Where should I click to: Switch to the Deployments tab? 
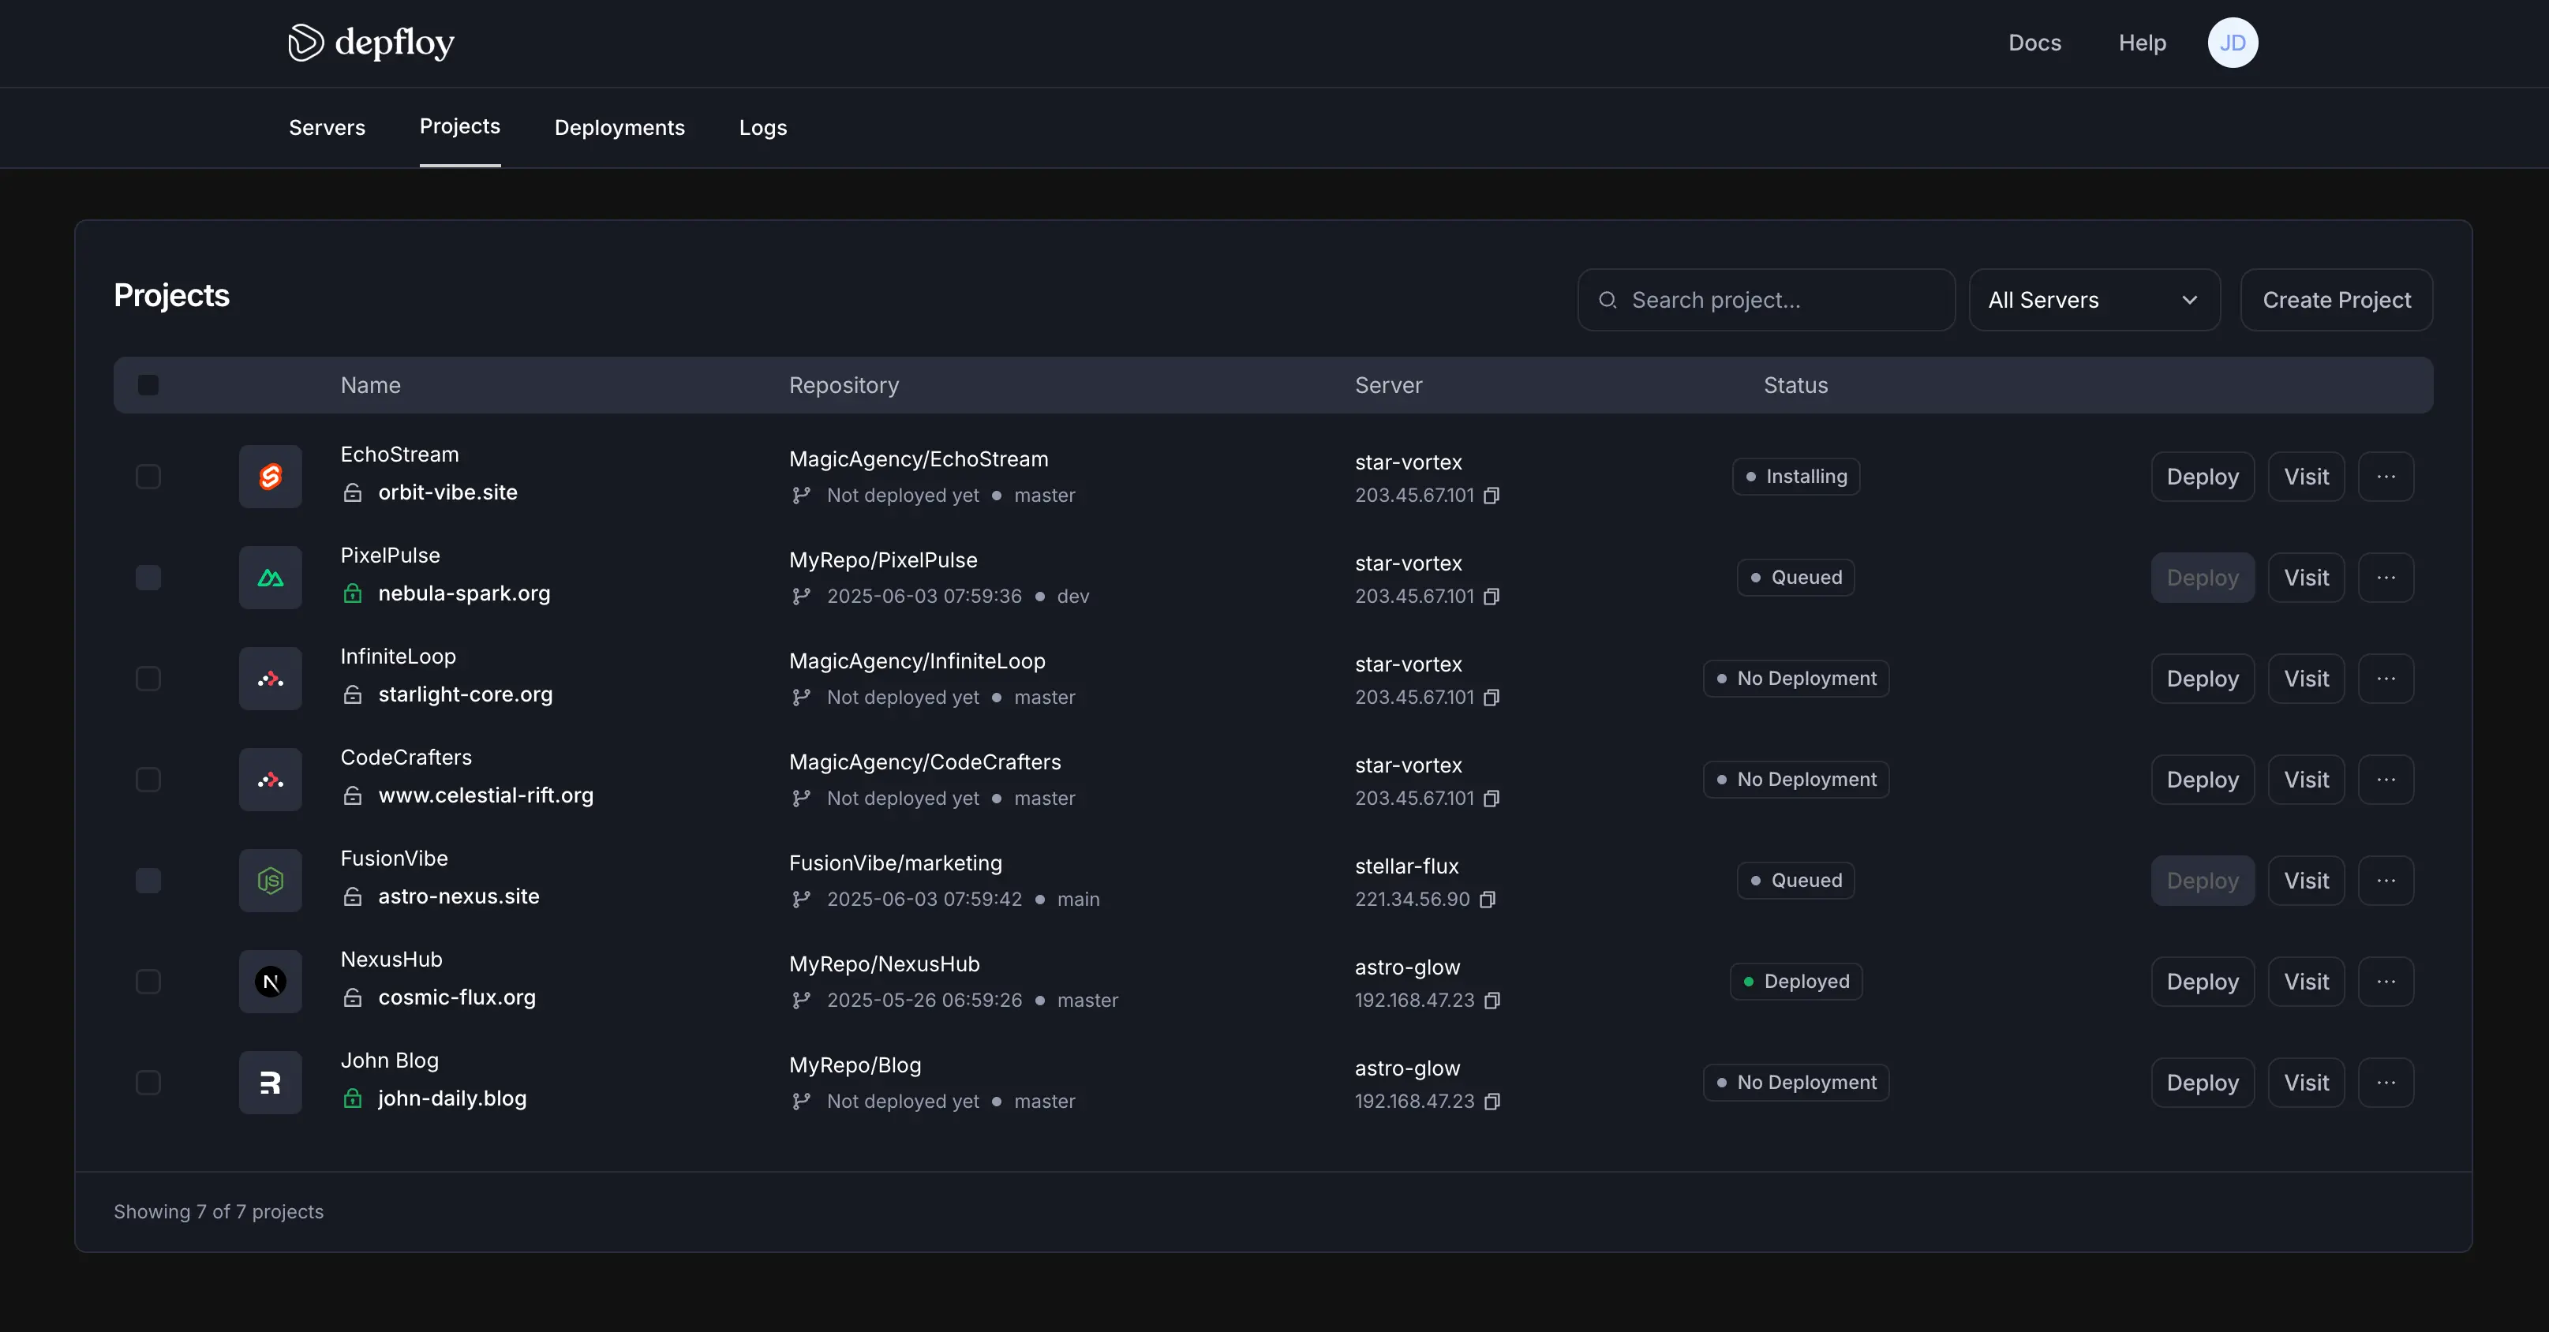(619, 128)
